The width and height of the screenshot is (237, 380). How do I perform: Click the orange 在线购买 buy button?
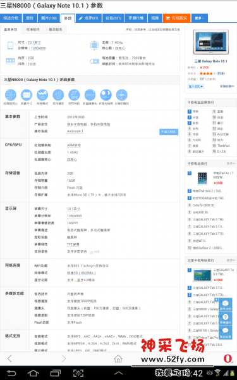(x=177, y=18)
